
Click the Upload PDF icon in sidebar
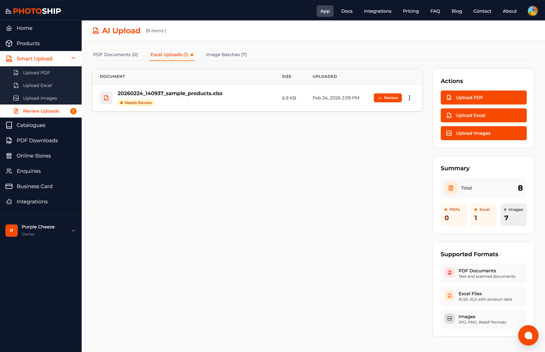(x=16, y=73)
